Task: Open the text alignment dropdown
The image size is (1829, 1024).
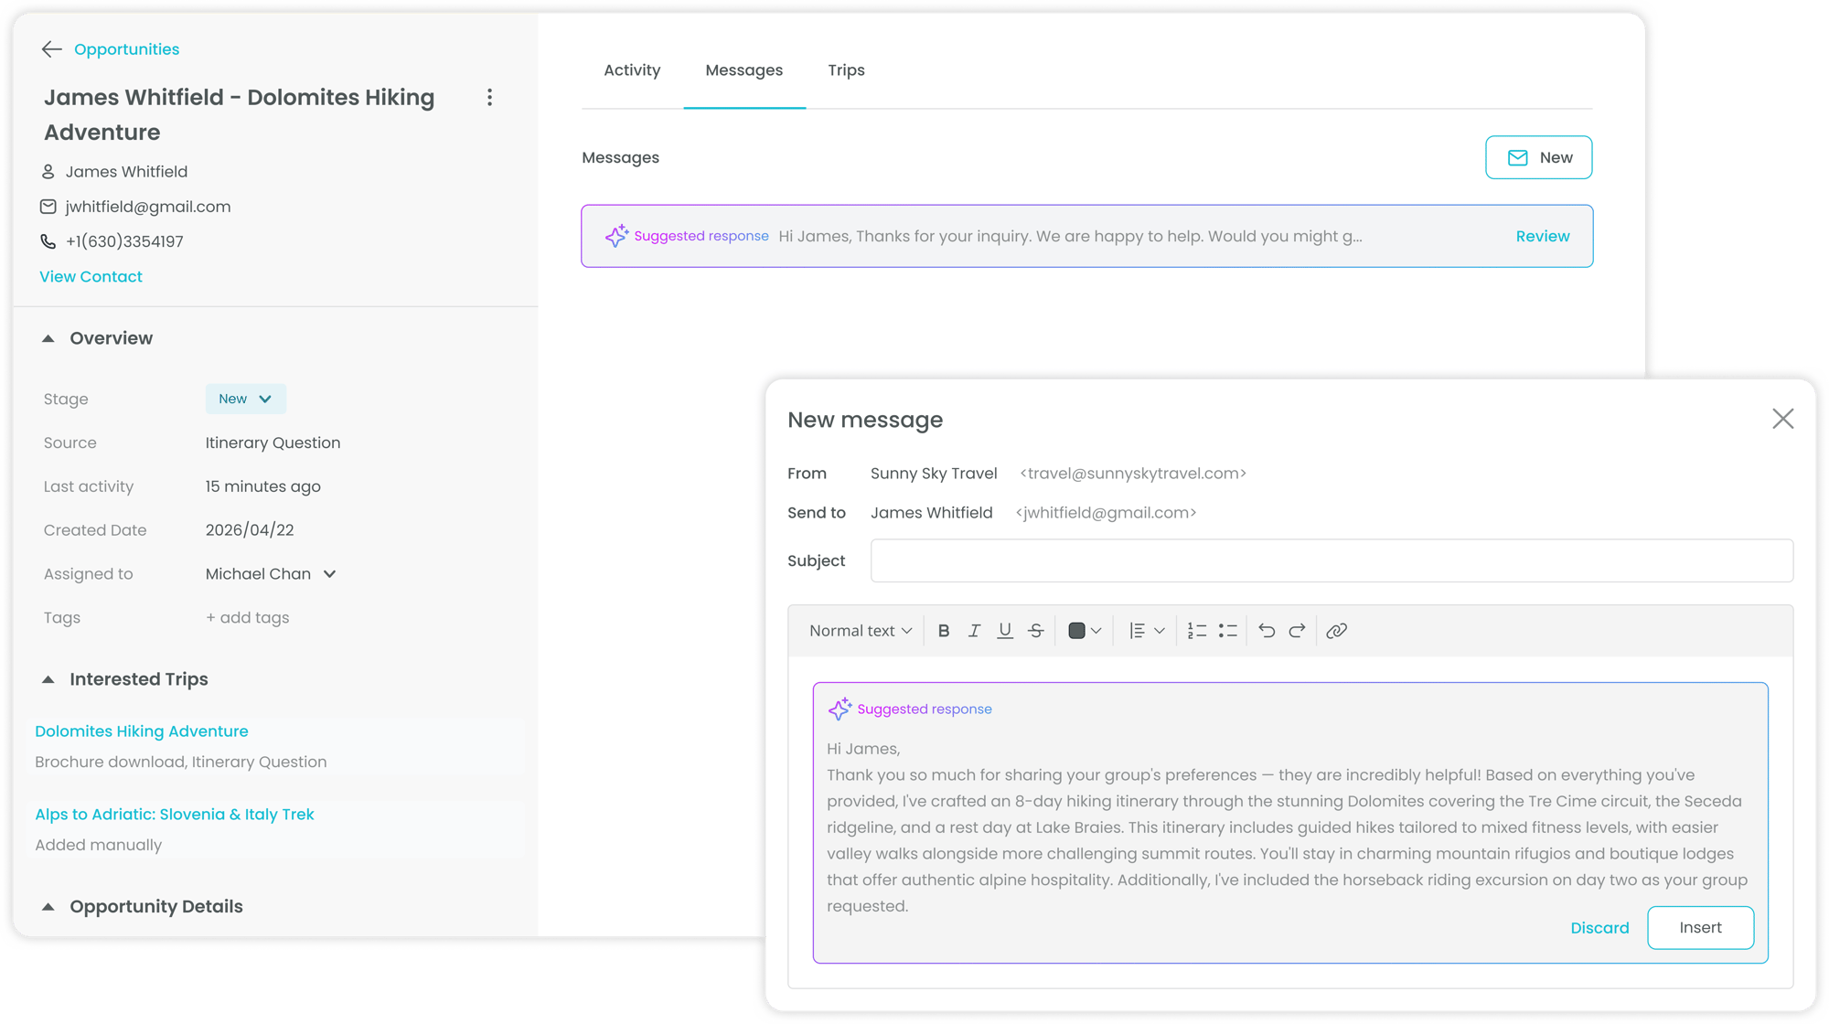Action: point(1146,631)
